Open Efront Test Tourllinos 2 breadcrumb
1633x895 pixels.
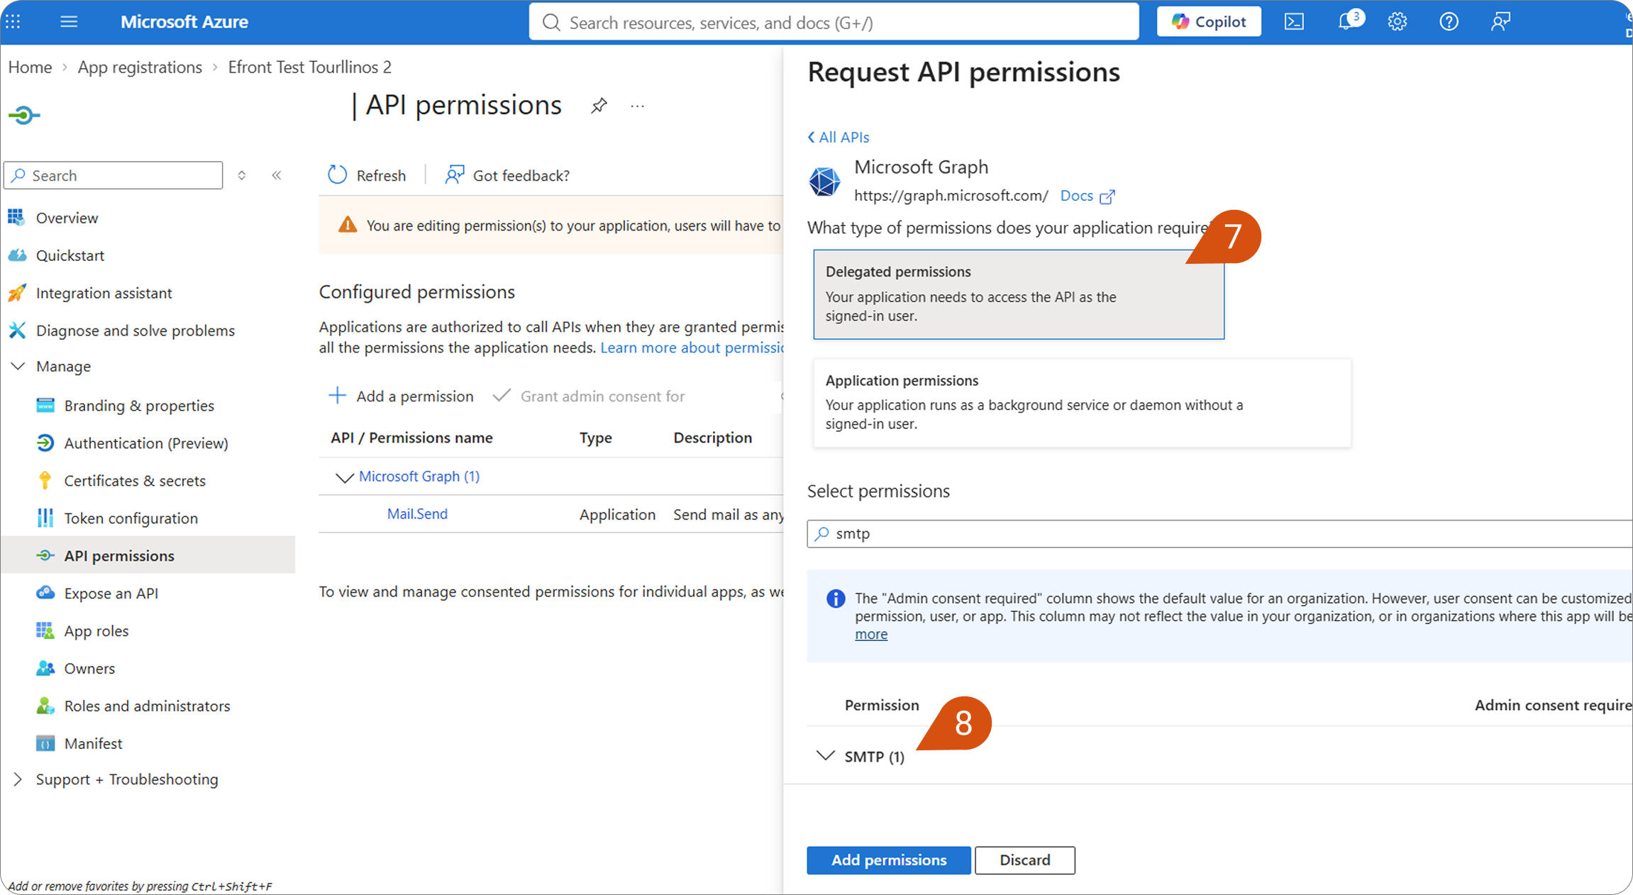point(309,67)
